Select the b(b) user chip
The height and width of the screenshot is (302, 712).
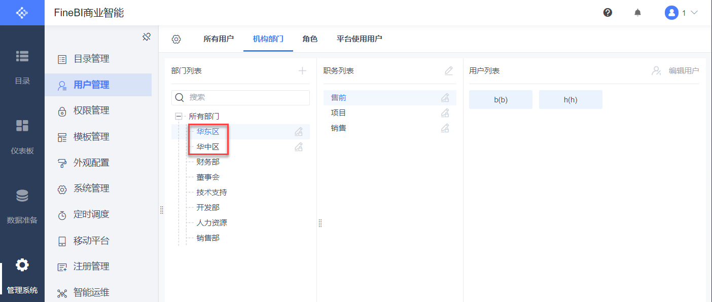(501, 100)
